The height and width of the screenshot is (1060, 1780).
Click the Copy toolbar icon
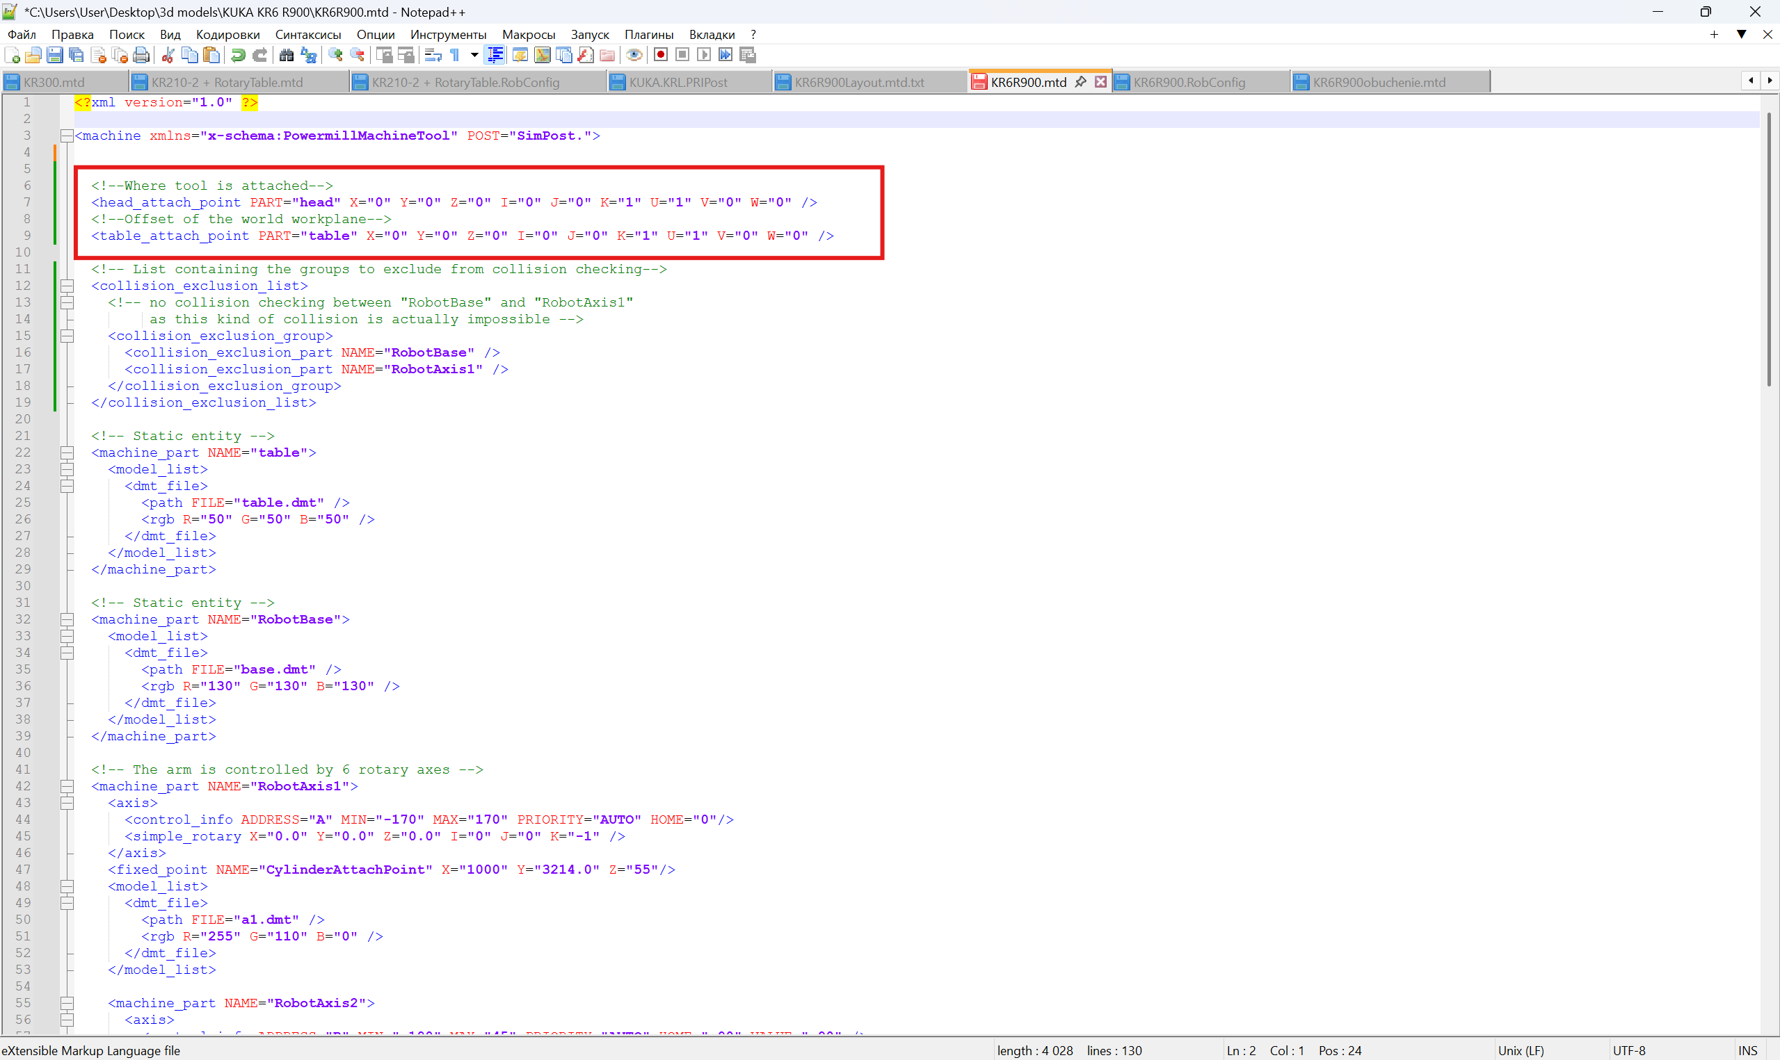point(189,55)
